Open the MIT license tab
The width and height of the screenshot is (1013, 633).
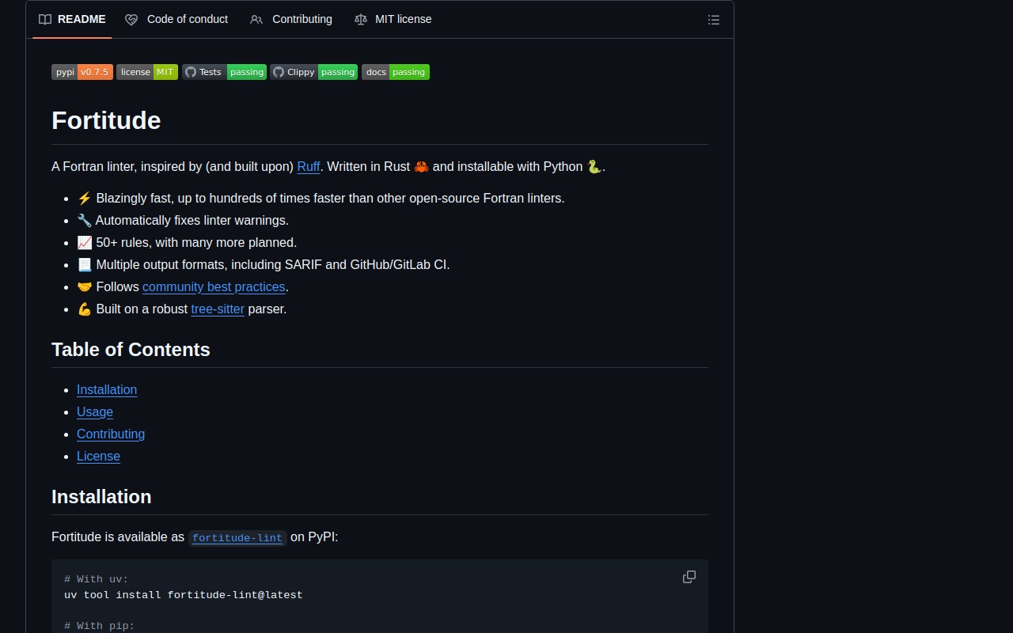pyautogui.click(x=393, y=19)
